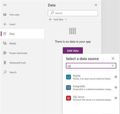Close the Select a data source popup
Viewport: 120px width, 114px height.
(x=113, y=59)
